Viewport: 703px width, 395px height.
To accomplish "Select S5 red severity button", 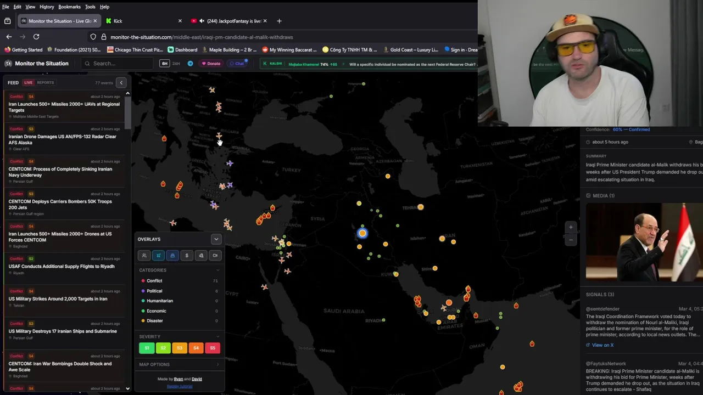I will [x=213, y=348].
